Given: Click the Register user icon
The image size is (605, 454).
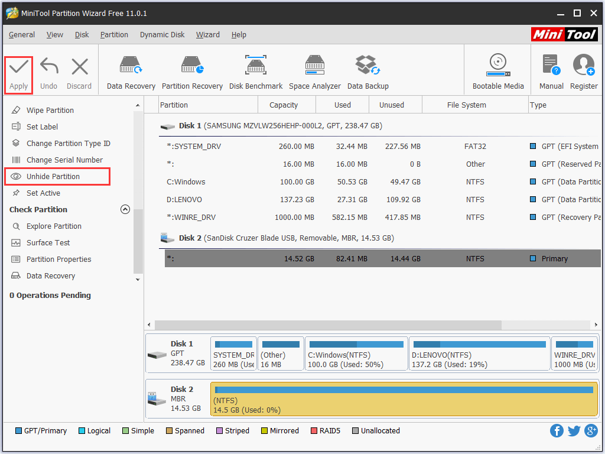Looking at the screenshot, I should point(583,65).
